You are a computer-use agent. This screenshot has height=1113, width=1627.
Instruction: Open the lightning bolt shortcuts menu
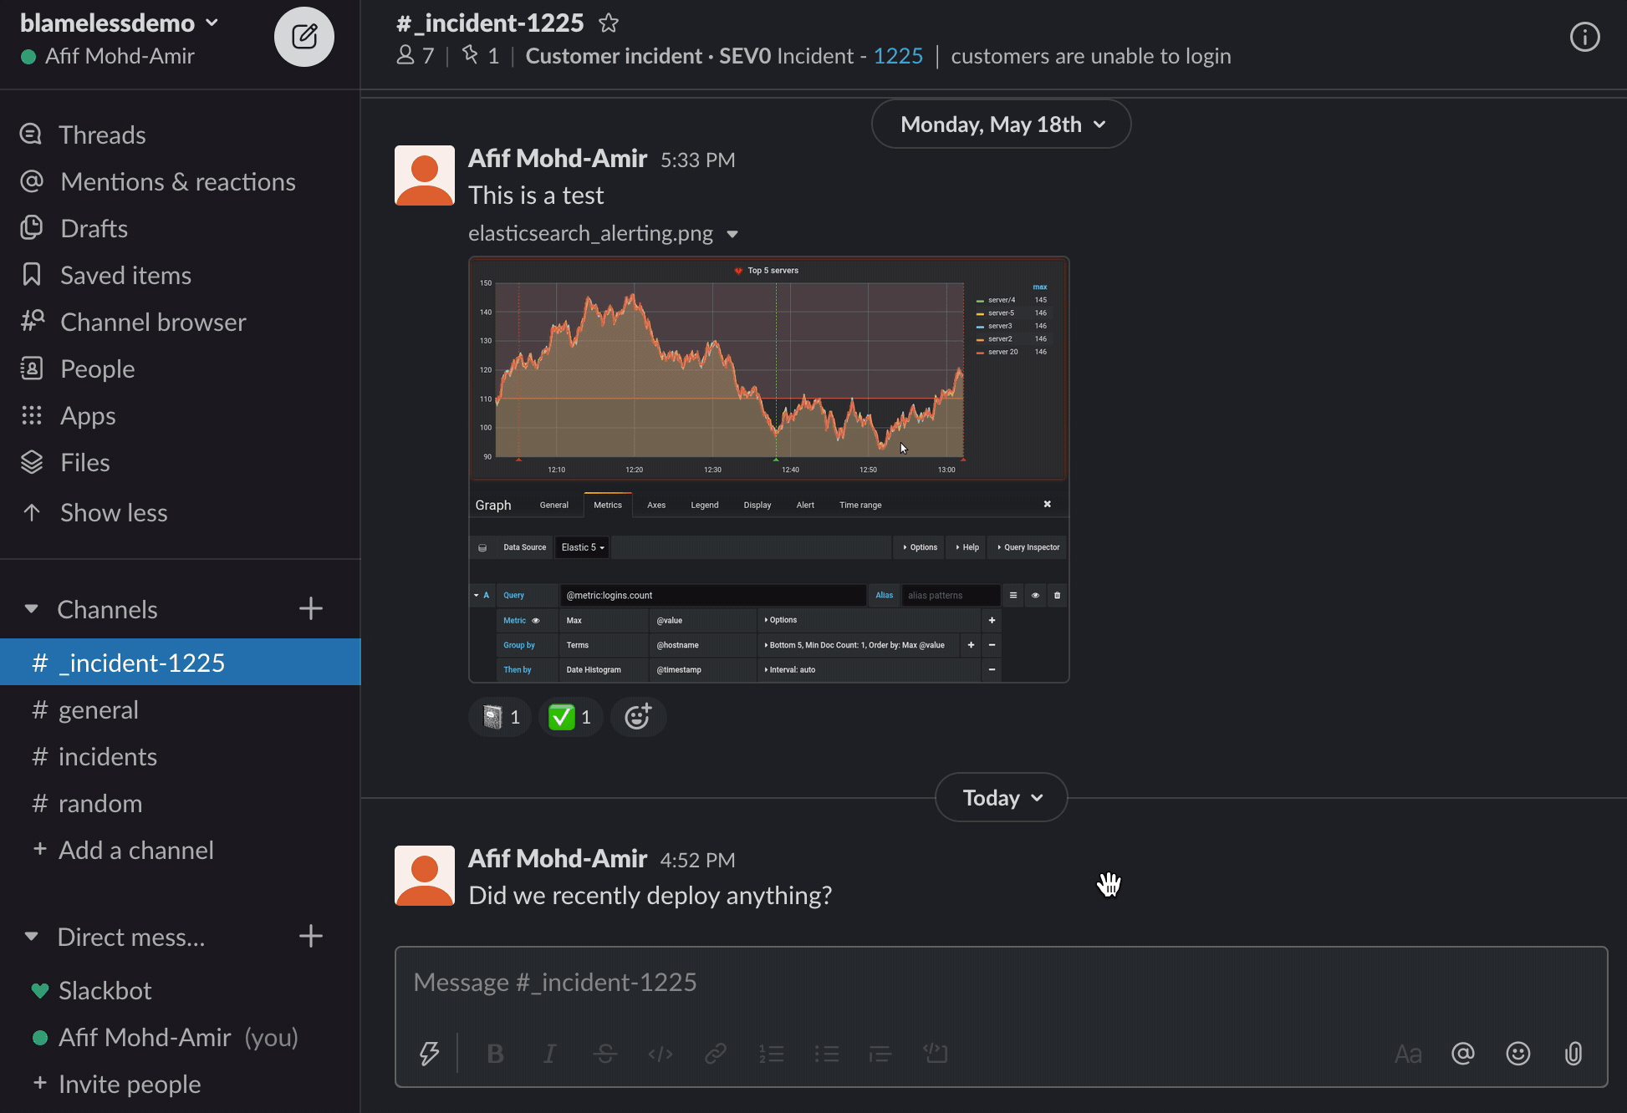pos(429,1054)
